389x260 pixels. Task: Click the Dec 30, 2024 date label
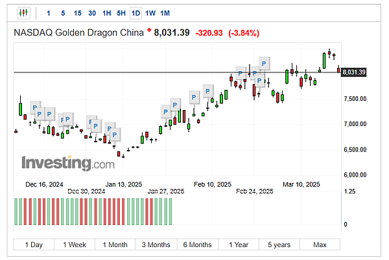(x=86, y=191)
